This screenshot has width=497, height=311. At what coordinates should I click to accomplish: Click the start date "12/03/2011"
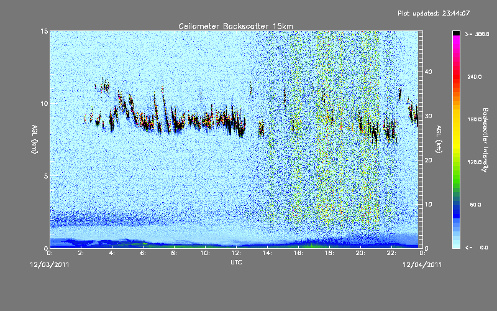pyautogui.click(x=50, y=265)
